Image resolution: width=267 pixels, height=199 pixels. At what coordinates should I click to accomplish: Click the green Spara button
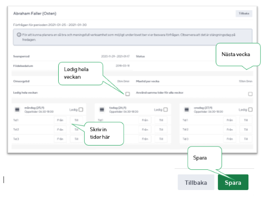click(x=233, y=182)
